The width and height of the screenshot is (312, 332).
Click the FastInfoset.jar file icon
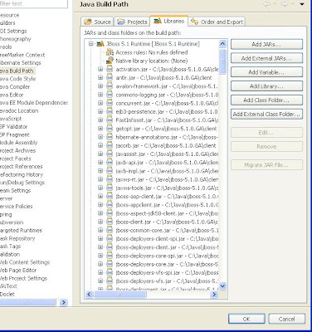pos(110,120)
